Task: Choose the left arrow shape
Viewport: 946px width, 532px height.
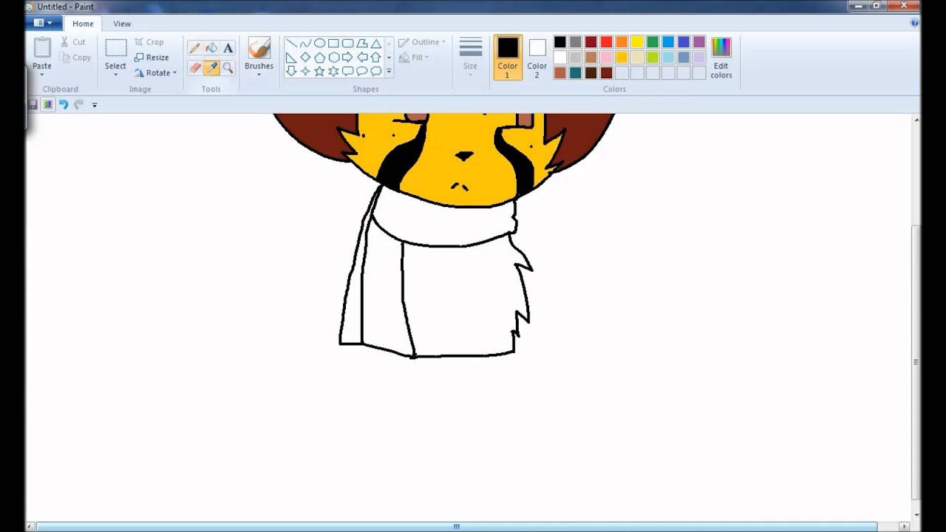Action: pos(362,57)
